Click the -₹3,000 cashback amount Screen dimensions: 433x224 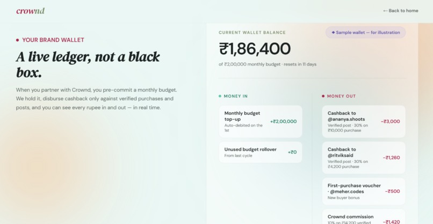(390, 122)
